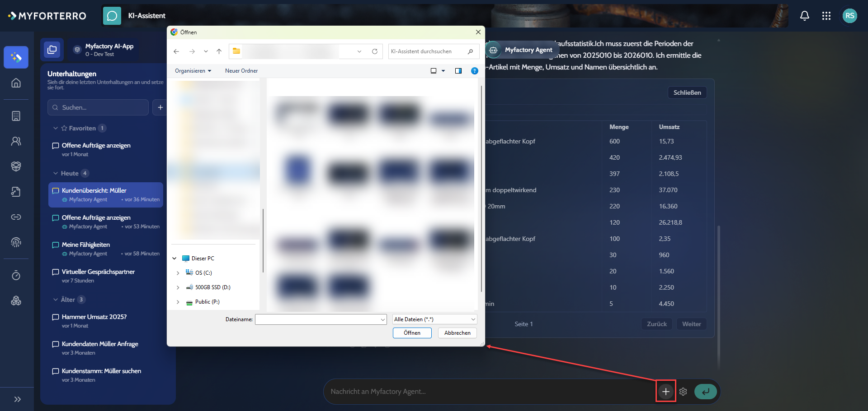This screenshot has width=868, height=411.
Task: Click Neuer Ordner in dialog toolbar
Action: [x=241, y=71]
